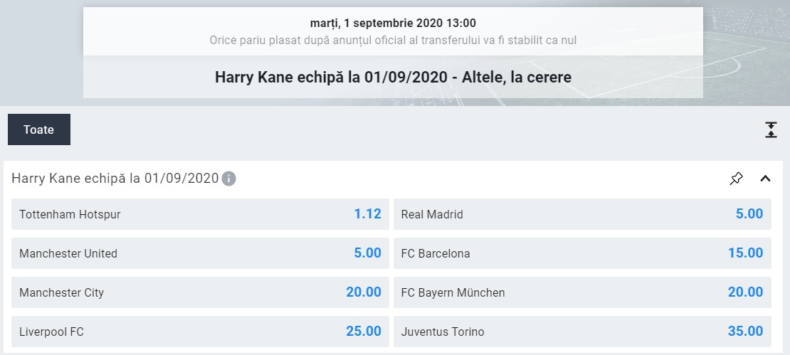The width and height of the screenshot is (790, 355).
Task: Click the event date and time
Action: [393, 23]
